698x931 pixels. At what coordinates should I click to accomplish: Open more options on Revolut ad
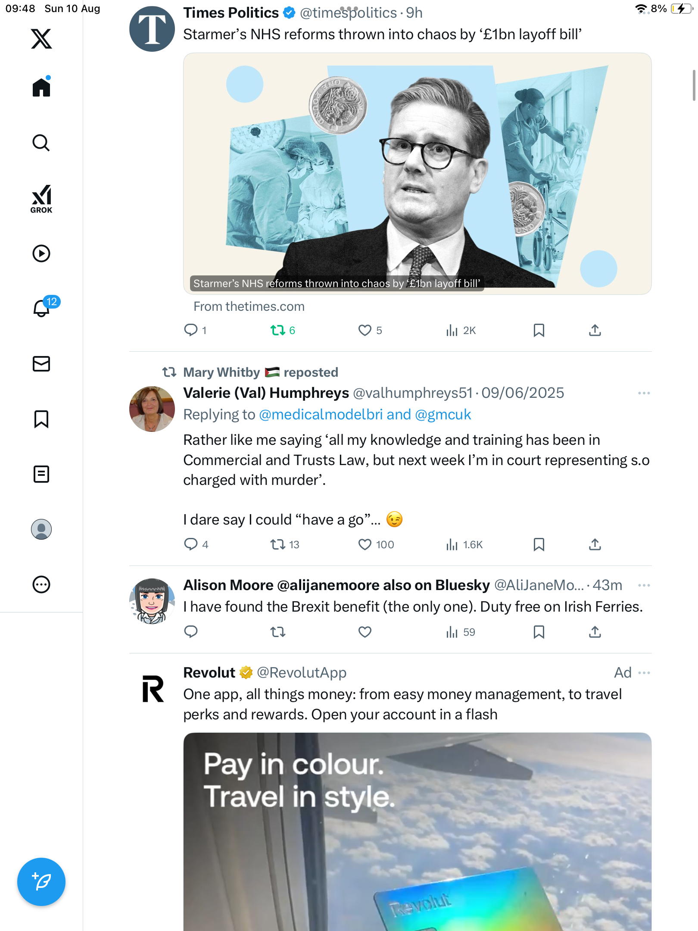click(x=644, y=673)
